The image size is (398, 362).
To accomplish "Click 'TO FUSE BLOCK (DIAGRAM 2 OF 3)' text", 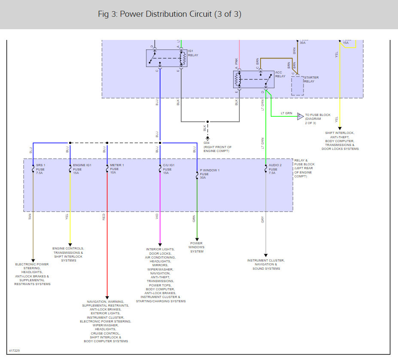I will [318, 119].
